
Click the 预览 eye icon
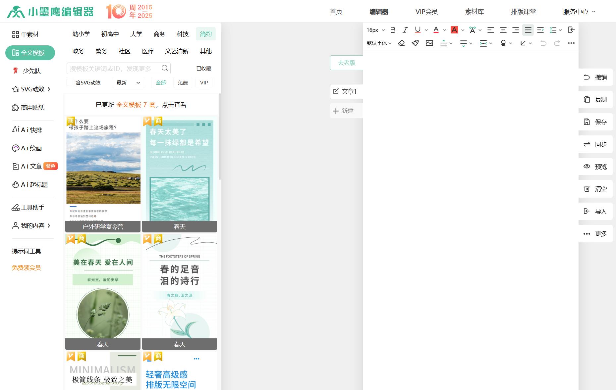click(587, 167)
